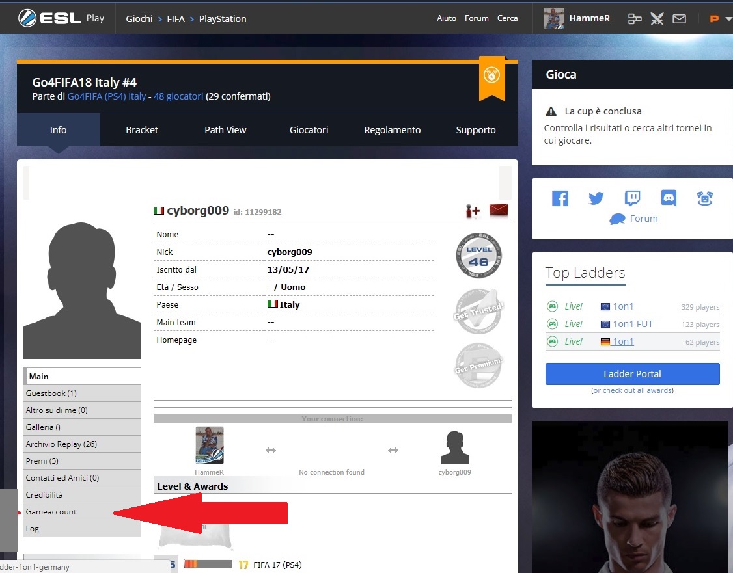Switch to the Bracket tab
The image size is (733, 573).
tap(142, 130)
